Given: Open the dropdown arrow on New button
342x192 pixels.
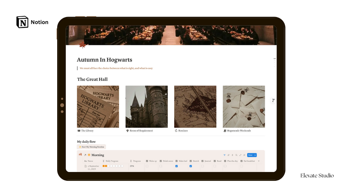Looking at the screenshot, I should pos(255,155).
